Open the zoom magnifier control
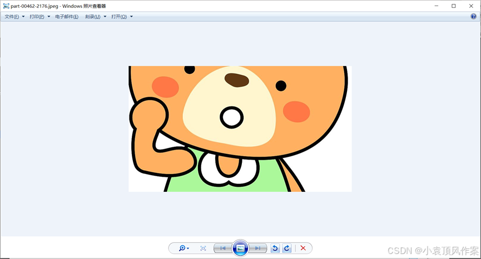Image resolution: width=481 pixels, height=259 pixels. point(182,248)
